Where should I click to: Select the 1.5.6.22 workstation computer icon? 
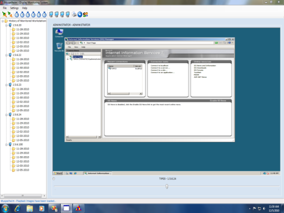click(10, 55)
